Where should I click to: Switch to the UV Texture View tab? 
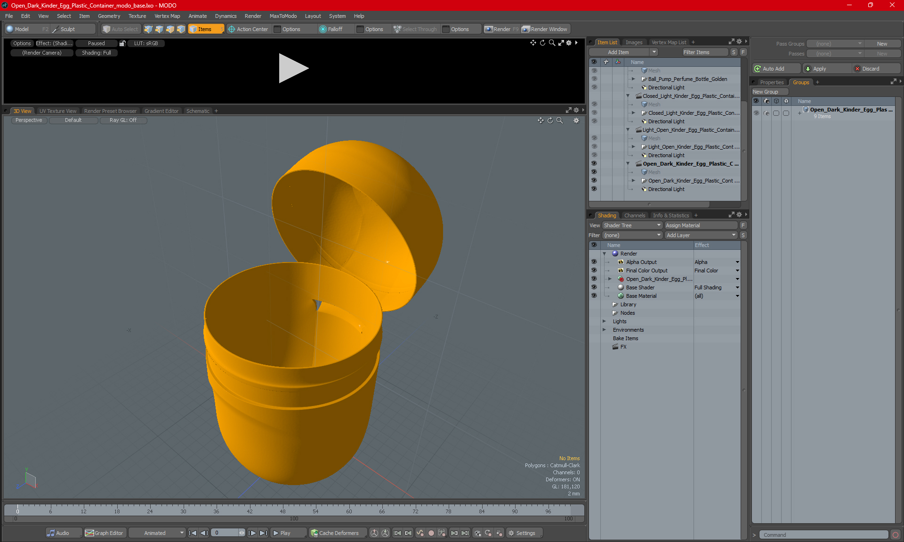pos(58,111)
